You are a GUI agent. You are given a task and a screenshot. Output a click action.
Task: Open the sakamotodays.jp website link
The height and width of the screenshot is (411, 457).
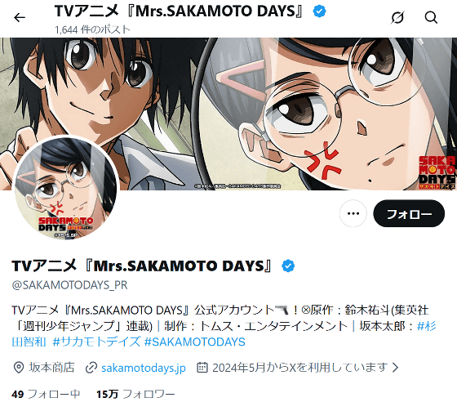click(x=144, y=368)
